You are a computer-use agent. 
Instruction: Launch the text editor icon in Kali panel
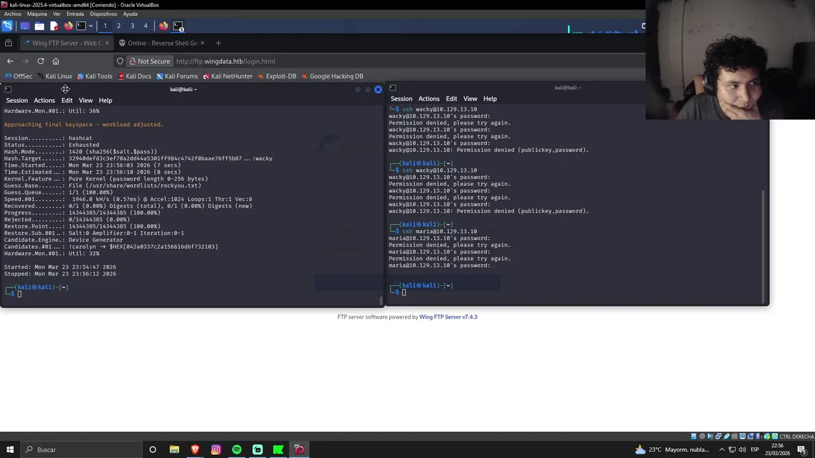(x=54, y=26)
